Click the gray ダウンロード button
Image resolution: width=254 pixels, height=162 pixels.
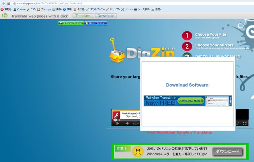coord(228,152)
